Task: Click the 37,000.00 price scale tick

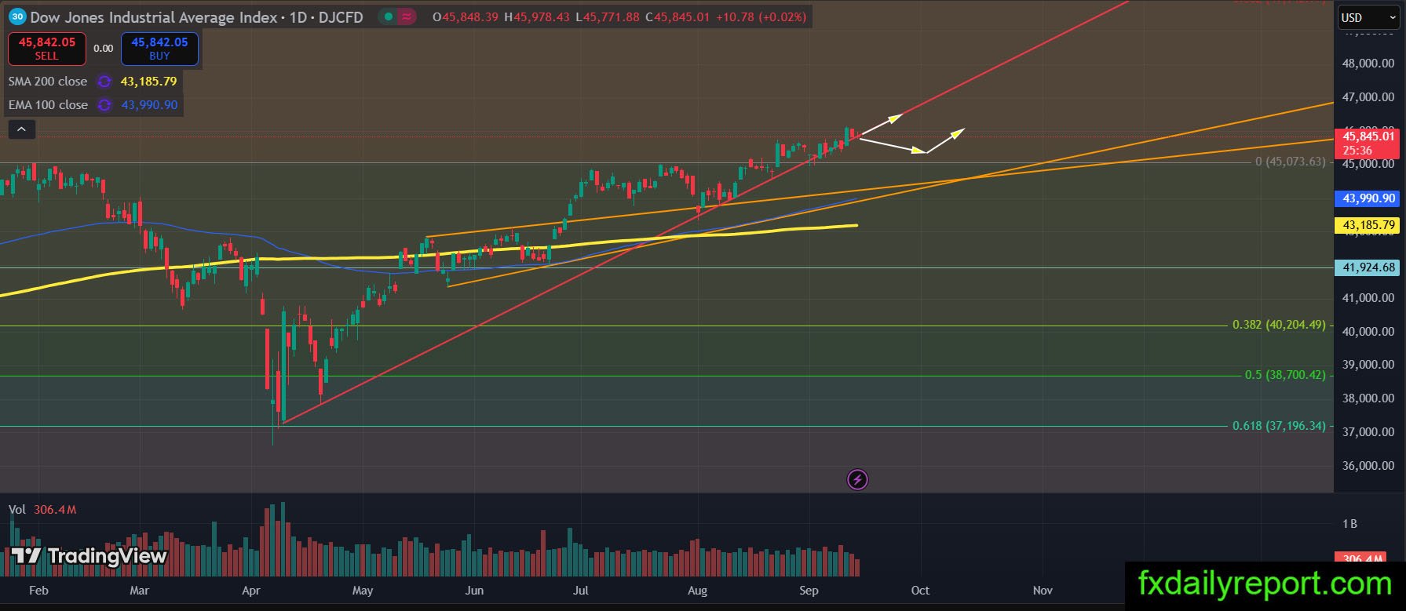Action: (1368, 432)
